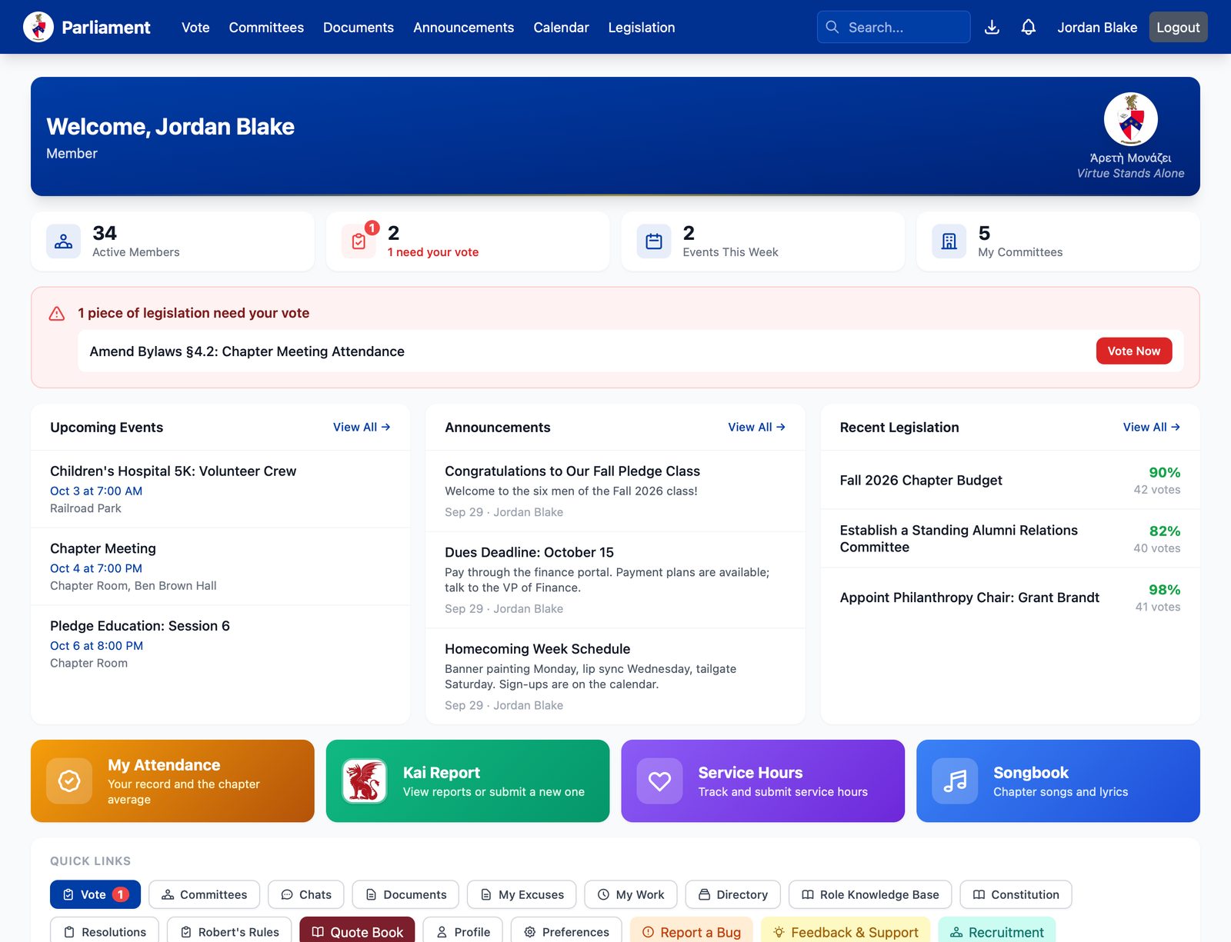Click Jordan Blake name in top bar

tap(1097, 27)
